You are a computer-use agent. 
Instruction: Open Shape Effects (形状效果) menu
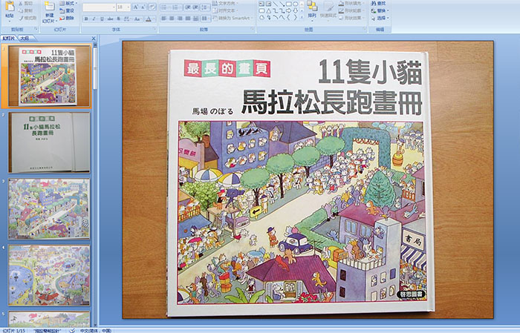click(x=351, y=18)
